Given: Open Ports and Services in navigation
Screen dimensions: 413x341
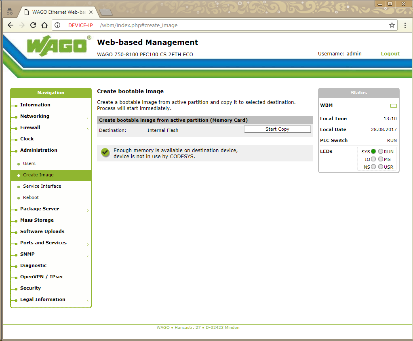Looking at the screenshot, I should (43, 243).
